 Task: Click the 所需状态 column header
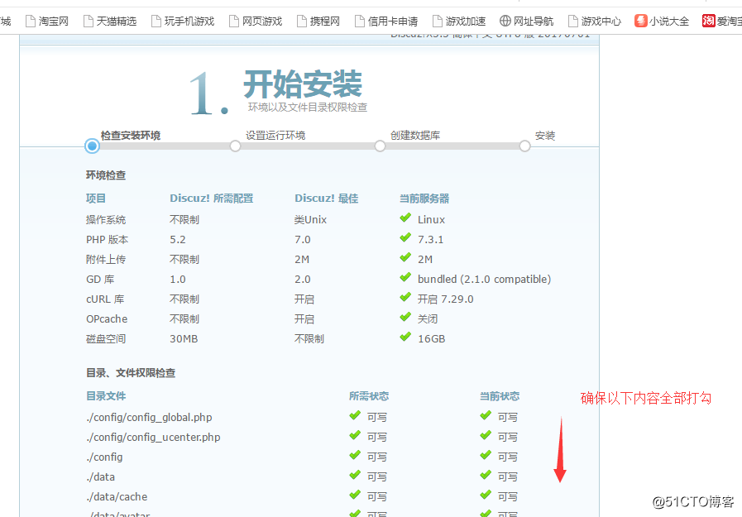[x=369, y=396]
